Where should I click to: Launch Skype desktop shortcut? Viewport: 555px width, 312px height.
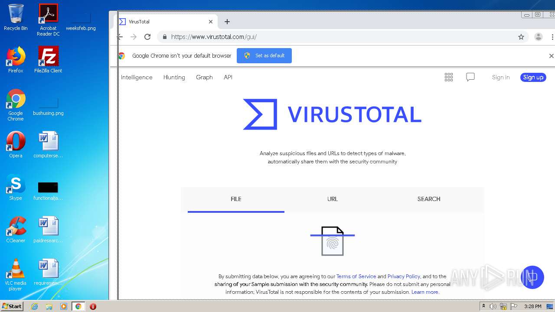pos(16,187)
